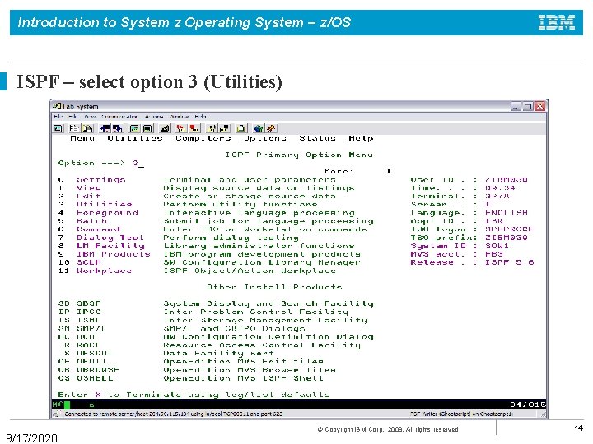The width and height of the screenshot is (593, 444).
Task: Click the Print Screen toolbar icon
Action: tap(58, 128)
